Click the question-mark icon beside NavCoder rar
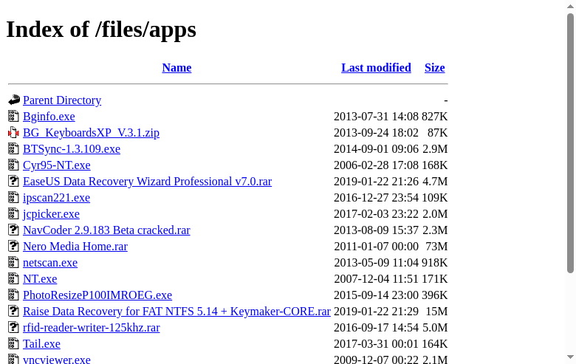Viewport: 576px width, 364px height. point(13,230)
